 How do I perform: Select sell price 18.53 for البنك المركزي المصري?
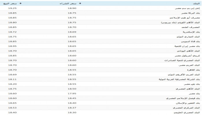pos(12,108)
